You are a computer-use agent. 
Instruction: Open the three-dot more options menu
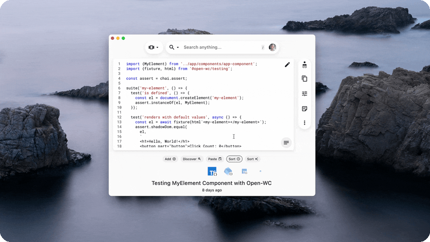304,123
